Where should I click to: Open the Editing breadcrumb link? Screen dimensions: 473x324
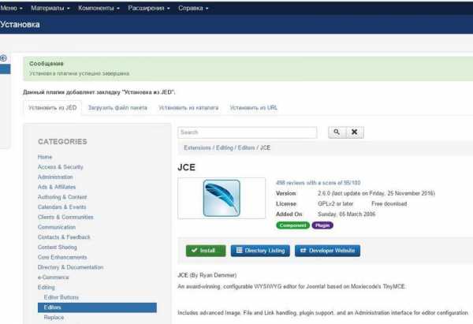225,148
